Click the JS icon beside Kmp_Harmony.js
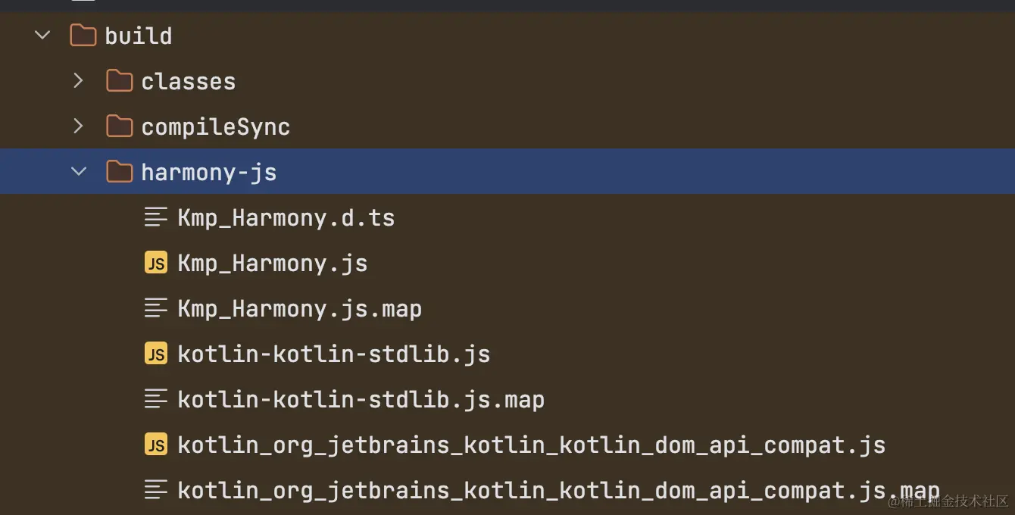Screen dimensions: 1015x515 pos(155,263)
